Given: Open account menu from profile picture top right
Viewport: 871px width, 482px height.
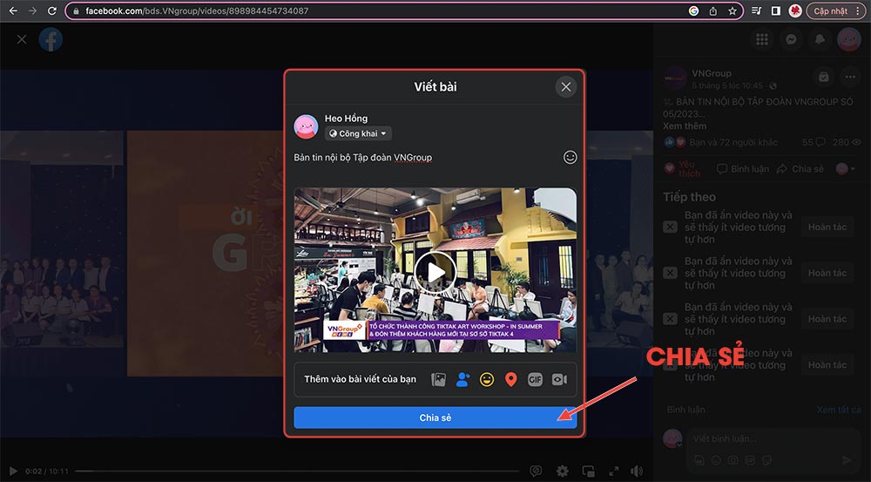Looking at the screenshot, I should coord(848,39).
